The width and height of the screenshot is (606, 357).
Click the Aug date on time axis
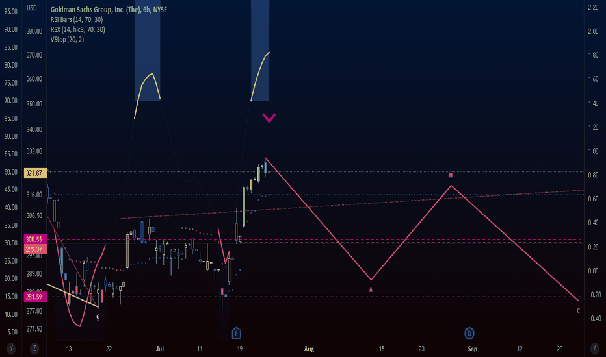tap(309, 349)
